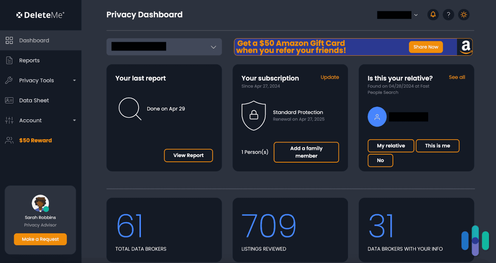Viewport: 496px width, 263px height.
Task: Click the Share Now button
Action: pos(426,47)
